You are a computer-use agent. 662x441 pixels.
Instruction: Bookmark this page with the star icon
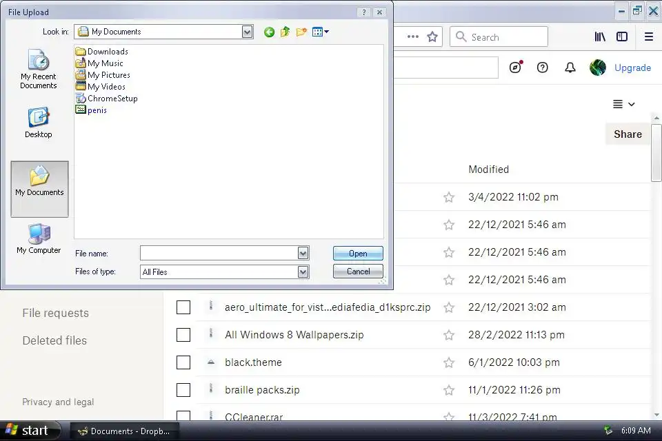(432, 37)
